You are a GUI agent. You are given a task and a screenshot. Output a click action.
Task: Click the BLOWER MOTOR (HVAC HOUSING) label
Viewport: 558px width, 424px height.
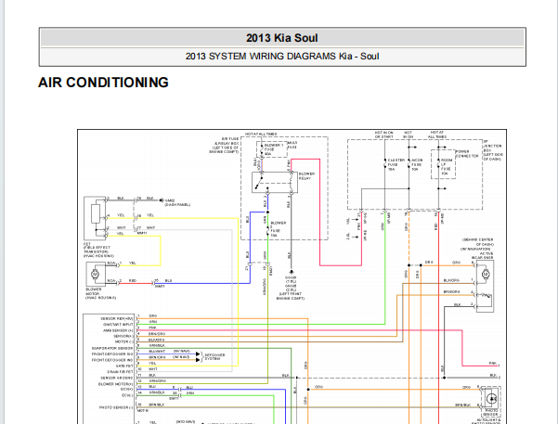pyautogui.click(x=100, y=293)
